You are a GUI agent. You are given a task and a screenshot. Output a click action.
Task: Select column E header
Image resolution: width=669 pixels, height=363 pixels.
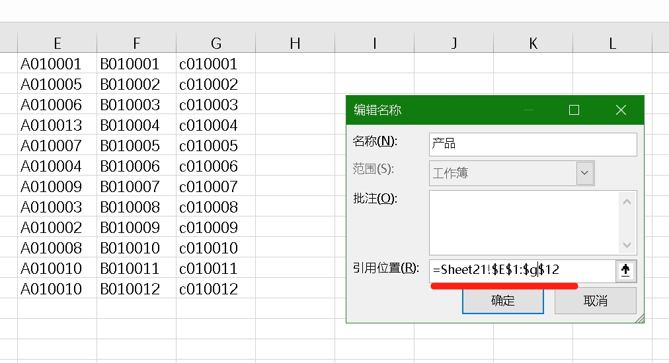[x=57, y=43]
